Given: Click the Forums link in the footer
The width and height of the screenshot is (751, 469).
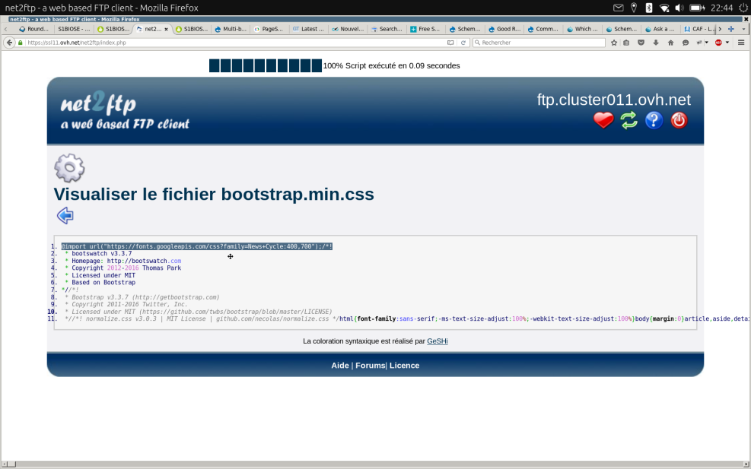Looking at the screenshot, I should (370, 366).
